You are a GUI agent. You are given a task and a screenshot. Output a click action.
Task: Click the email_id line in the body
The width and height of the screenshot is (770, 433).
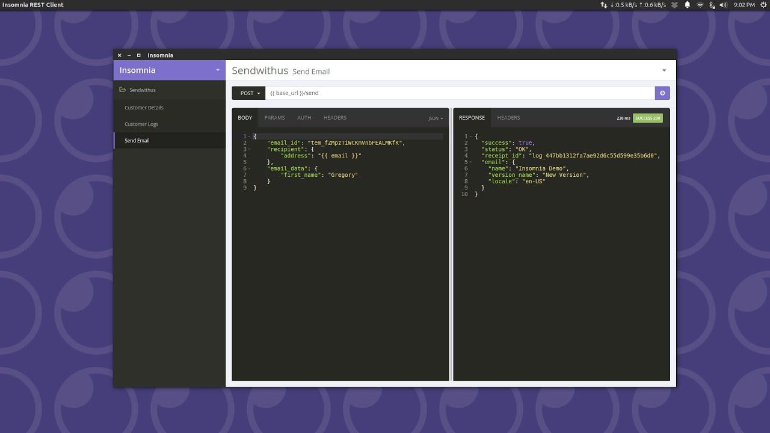[336, 143]
